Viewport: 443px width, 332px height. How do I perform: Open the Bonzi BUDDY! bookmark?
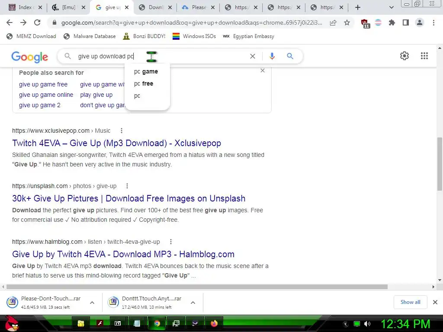click(144, 36)
